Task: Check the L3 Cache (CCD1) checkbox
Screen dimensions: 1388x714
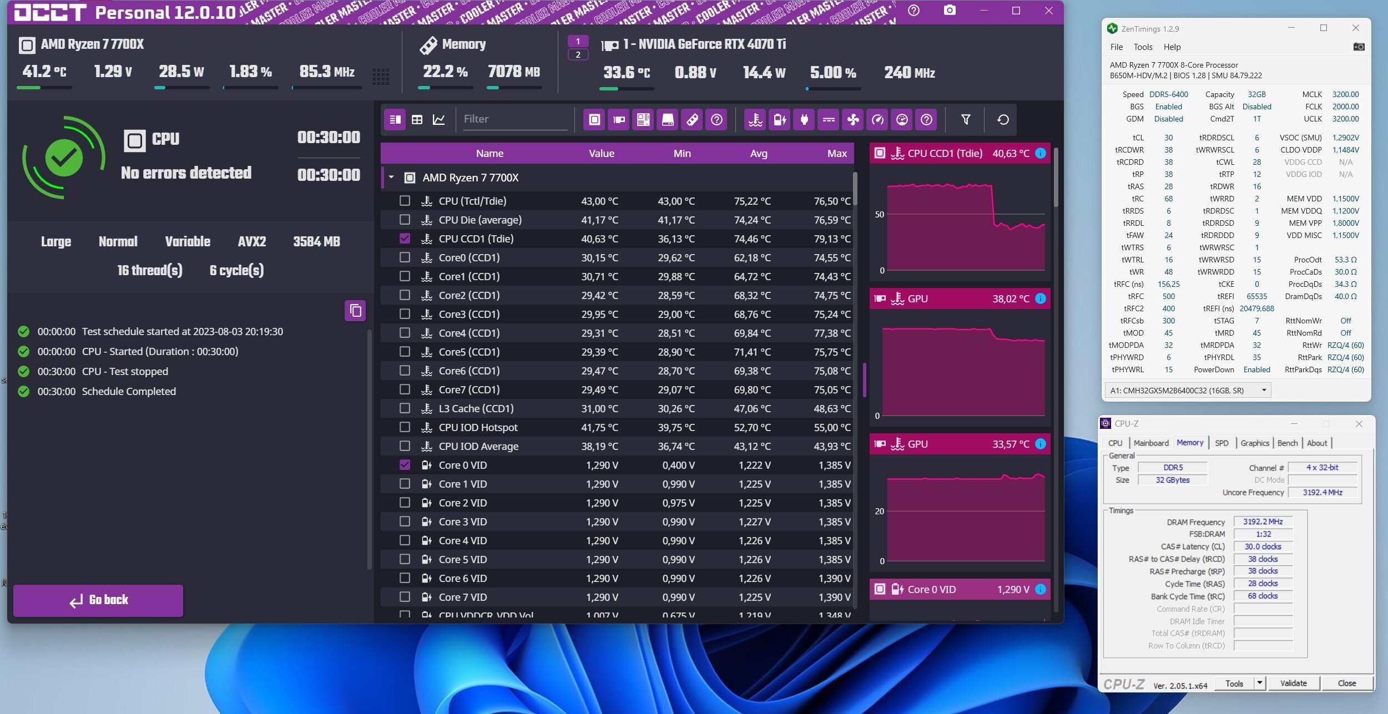Action: coord(405,408)
